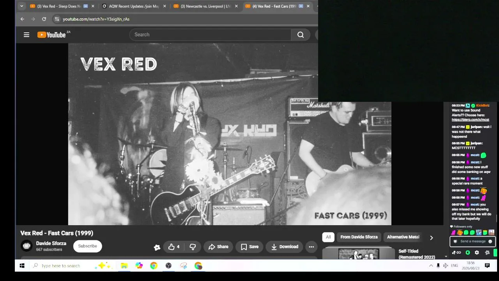Click the magnifier search button on YouTube
499x281 pixels.
pos(301,35)
